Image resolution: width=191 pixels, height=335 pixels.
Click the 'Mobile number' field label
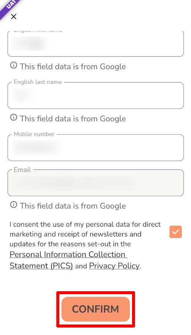(x=34, y=134)
